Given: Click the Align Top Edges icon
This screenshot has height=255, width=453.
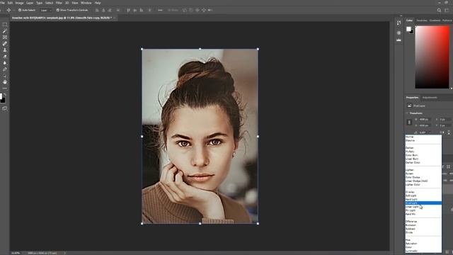Looking at the screenshot, I should coord(129,10).
